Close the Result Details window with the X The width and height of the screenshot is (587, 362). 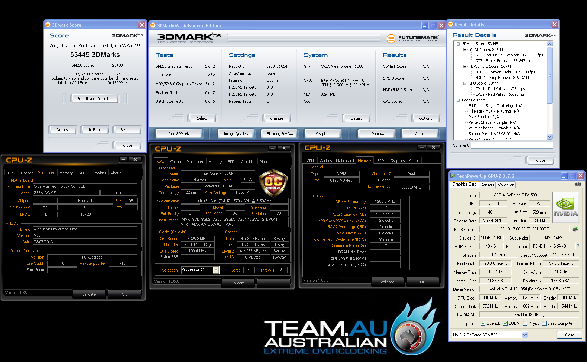click(555, 25)
